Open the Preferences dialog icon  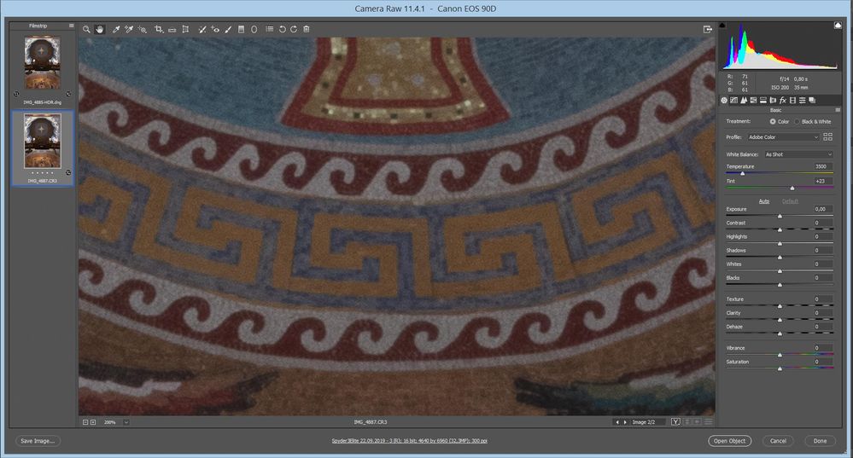pyautogui.click(x=269, y=29)
